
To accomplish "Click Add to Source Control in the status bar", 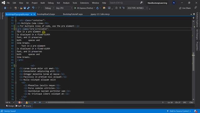I will click(179, 111).
